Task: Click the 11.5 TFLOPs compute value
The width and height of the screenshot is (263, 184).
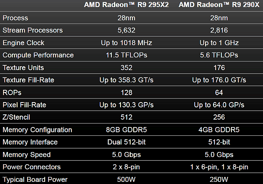Action: tap(132, 55)
